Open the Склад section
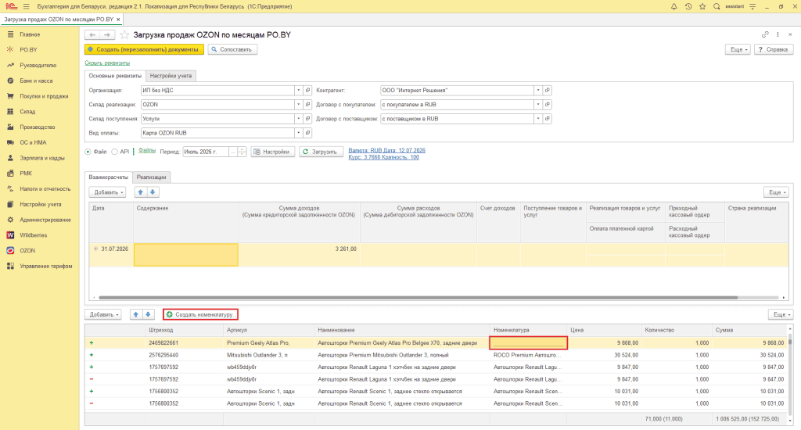Screen dimensions: 801x430 pyautogui.click(x=27, y=111)
